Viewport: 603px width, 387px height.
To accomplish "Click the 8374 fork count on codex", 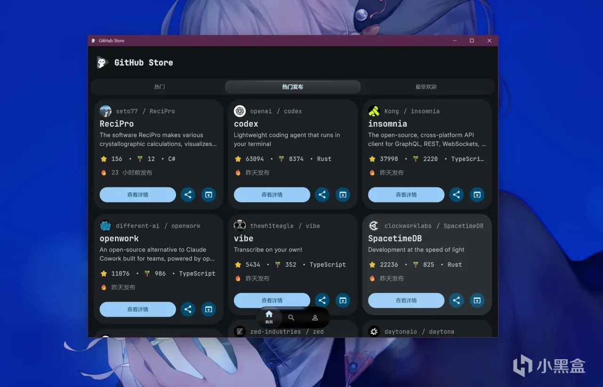I will (296, 159).
